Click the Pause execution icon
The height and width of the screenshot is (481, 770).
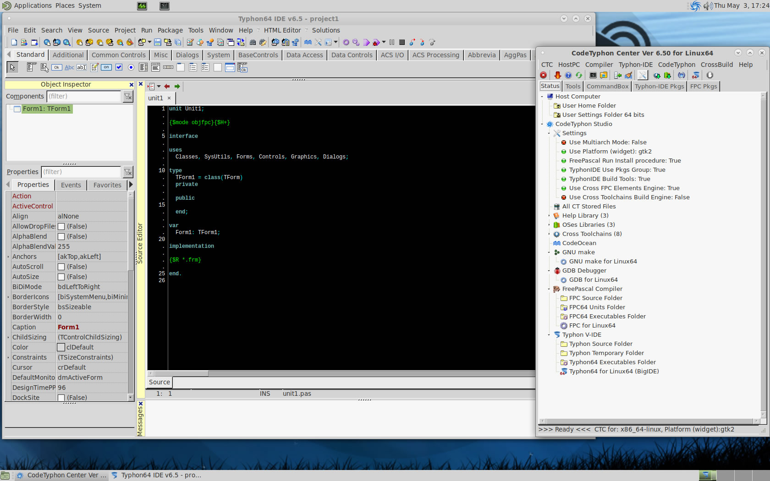click(392, 42)
